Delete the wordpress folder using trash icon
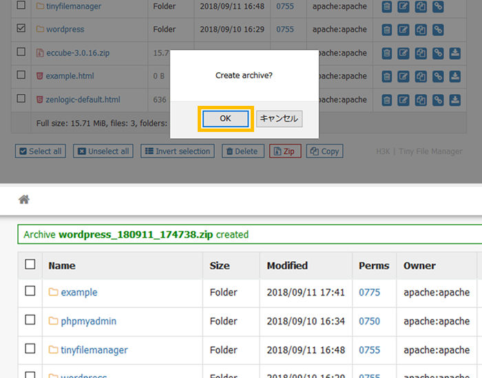This screenshot has height=378, width=482. [x=386, y=30]
